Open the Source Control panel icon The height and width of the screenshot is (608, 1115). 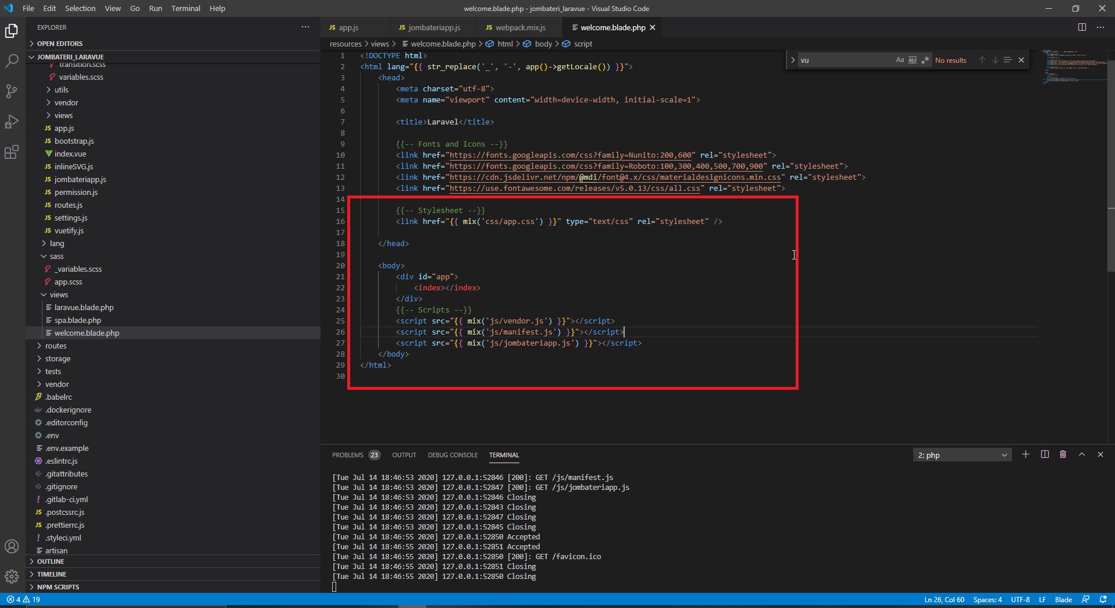point(12,91)
